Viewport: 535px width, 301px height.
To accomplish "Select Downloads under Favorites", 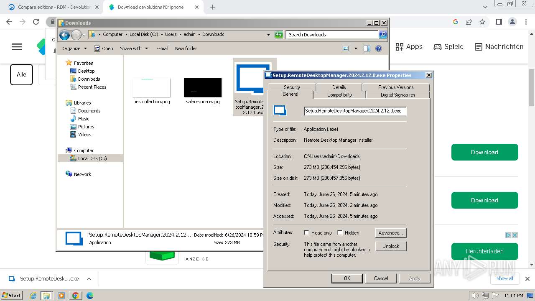I will tap(89, 79).
